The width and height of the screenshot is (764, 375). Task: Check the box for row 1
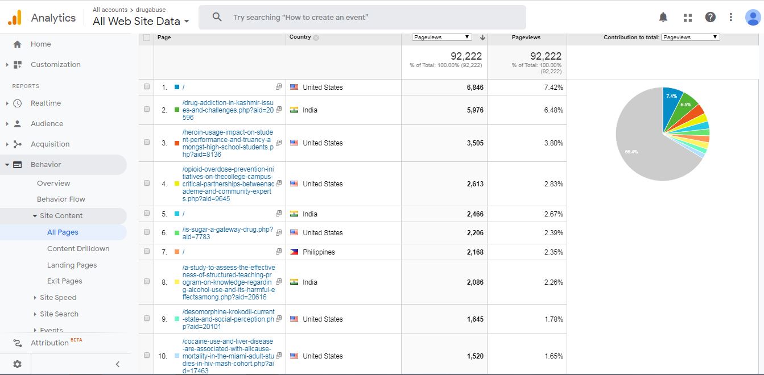click(147, 87)
